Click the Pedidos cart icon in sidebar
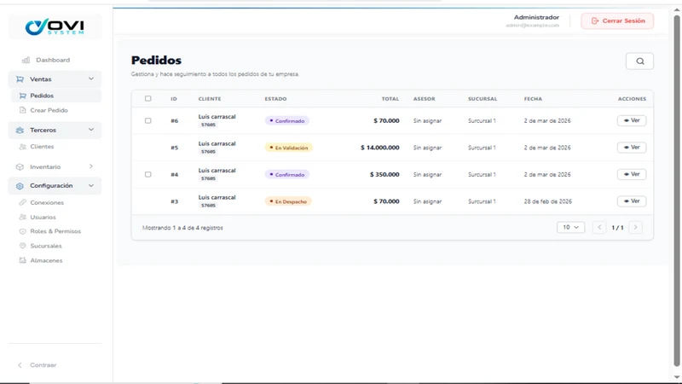 coord(23,96)
